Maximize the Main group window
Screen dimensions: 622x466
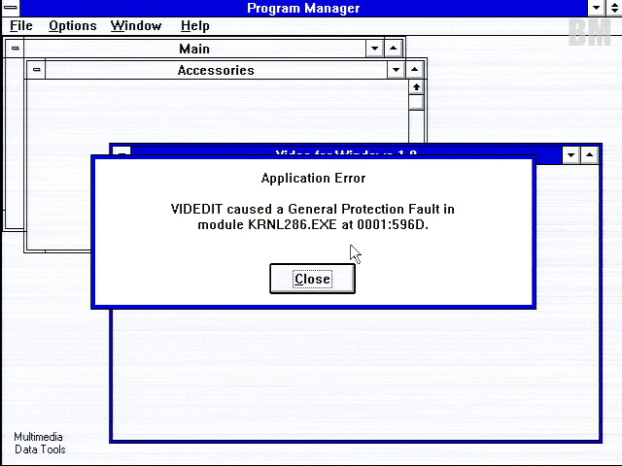pyautogui.click(x=393, y=49)
